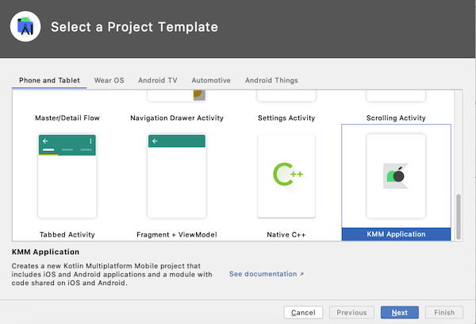Select the Phone and Tablet tab
This screenshot has height=324, width=476.
(x=49, y=80)
